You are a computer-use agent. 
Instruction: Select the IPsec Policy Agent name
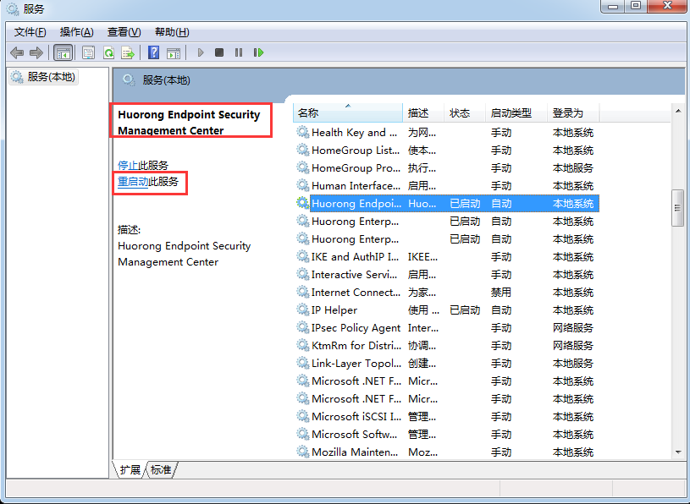click(356, 328)
